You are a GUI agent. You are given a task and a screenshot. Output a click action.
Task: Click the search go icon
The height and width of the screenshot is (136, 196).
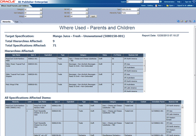point(161,2)
